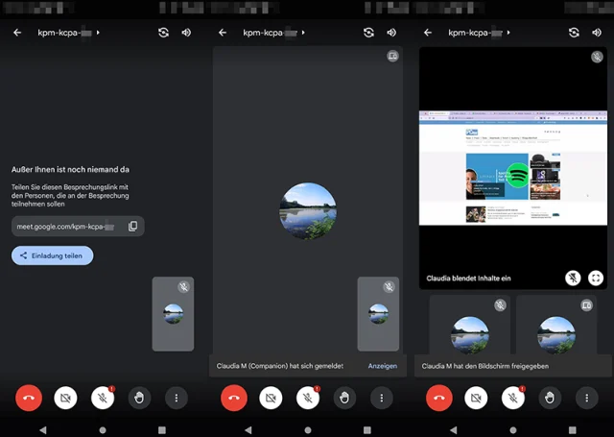Toggle microphone in the right screen
This screenshot has width=614, height=437.
(x=513, y=398)
